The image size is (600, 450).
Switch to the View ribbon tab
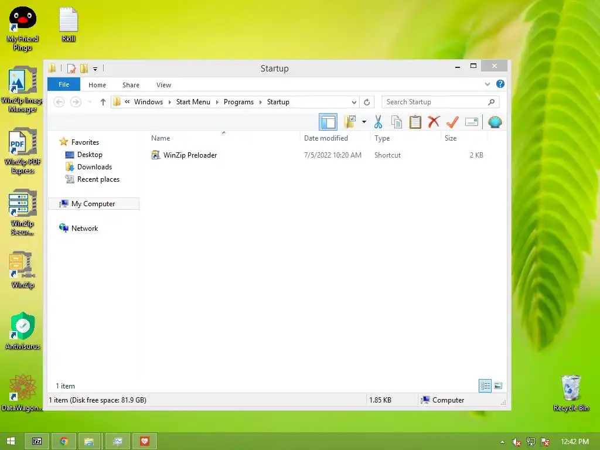point(164,85)
